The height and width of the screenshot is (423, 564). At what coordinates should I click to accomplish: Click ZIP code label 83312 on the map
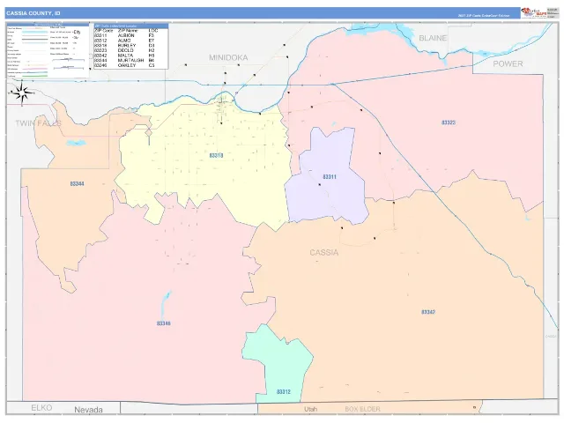(x=284, y=391)
